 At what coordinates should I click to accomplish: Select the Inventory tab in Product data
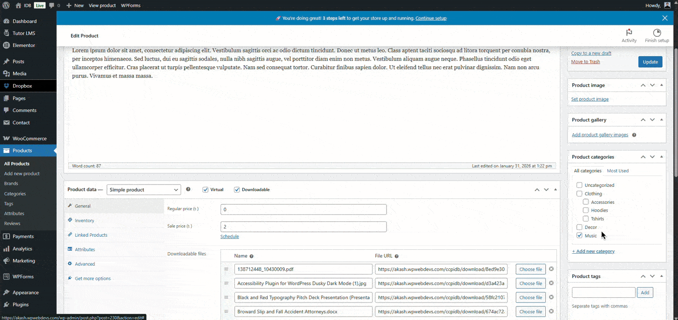pos(85,220)
